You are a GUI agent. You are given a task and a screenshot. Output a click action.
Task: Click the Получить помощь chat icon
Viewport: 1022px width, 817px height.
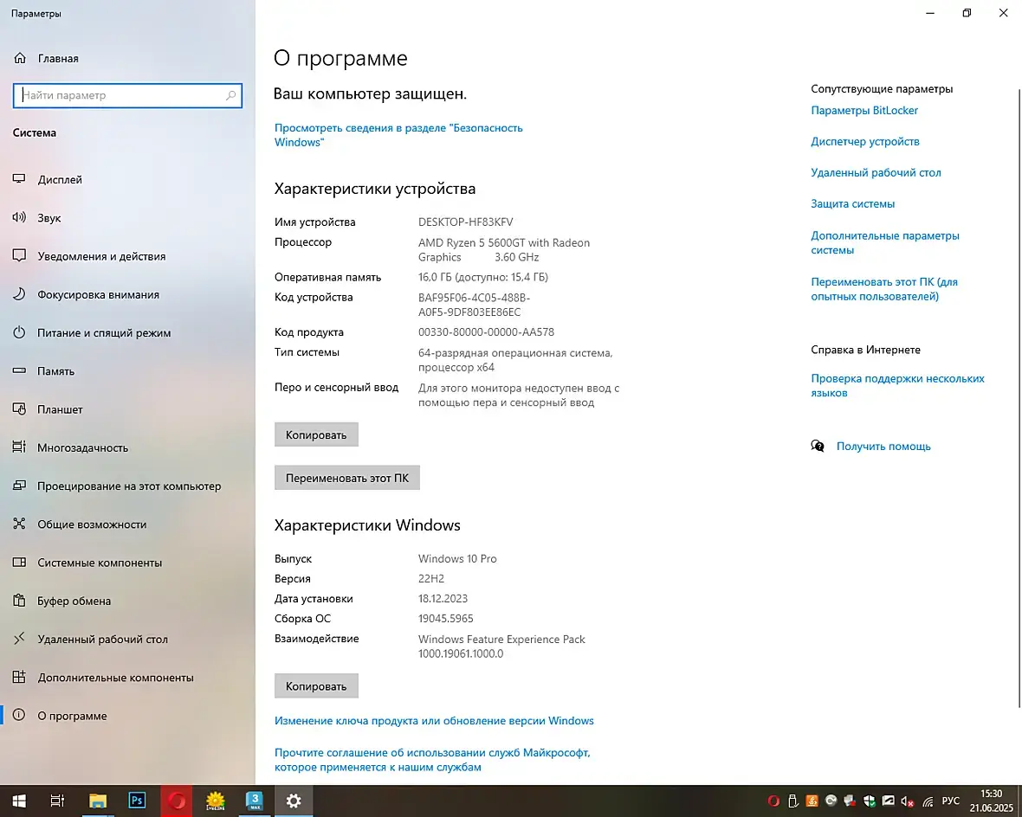(818, 447)
